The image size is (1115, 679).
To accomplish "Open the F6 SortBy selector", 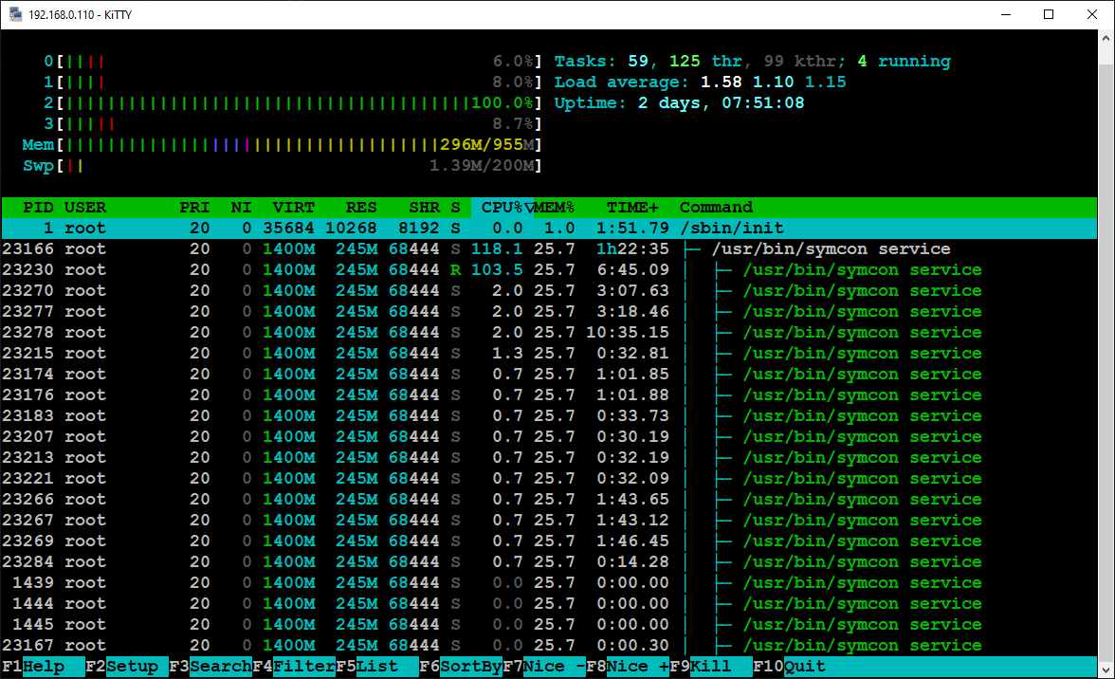I will [x=461, y=667].
